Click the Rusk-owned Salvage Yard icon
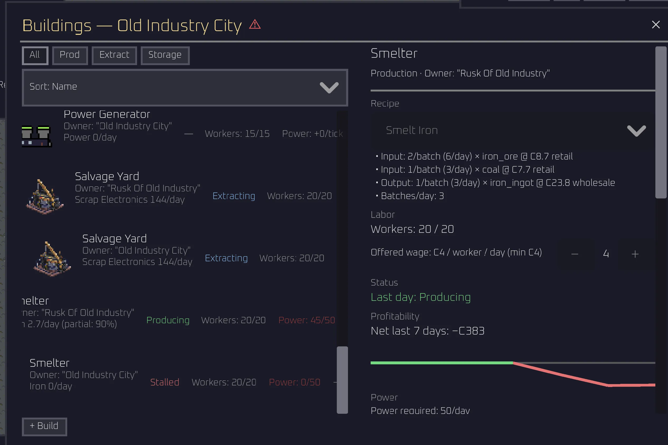The image size is (668, 445). coord(45,197)
